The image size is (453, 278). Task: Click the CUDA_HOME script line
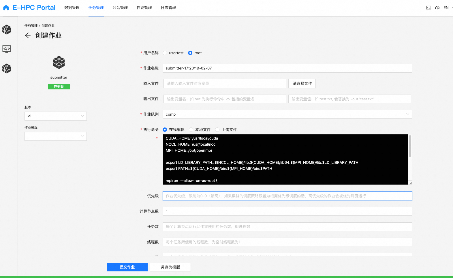[192, 138]
